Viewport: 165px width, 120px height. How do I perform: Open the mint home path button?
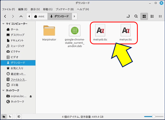[40, 16]
